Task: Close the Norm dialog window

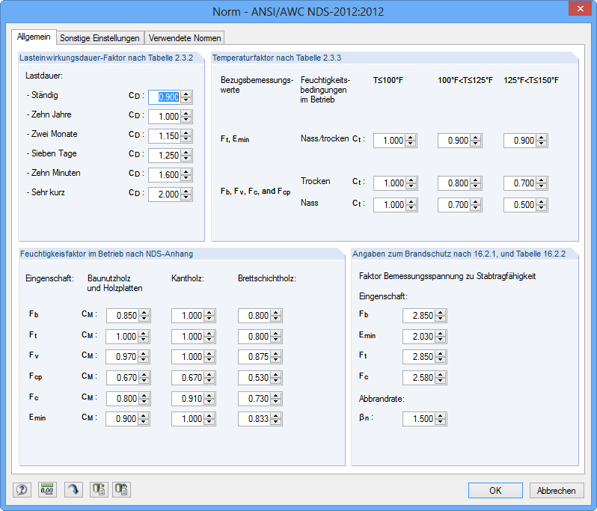Action: pyautogui.click(x=580, y=8)
